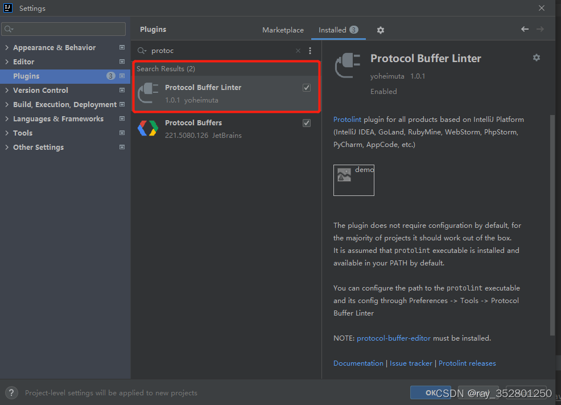The image size is (561, 405).
Task: Disable the Protocol Buffer Linter checkbox
Action: (307, 87)
